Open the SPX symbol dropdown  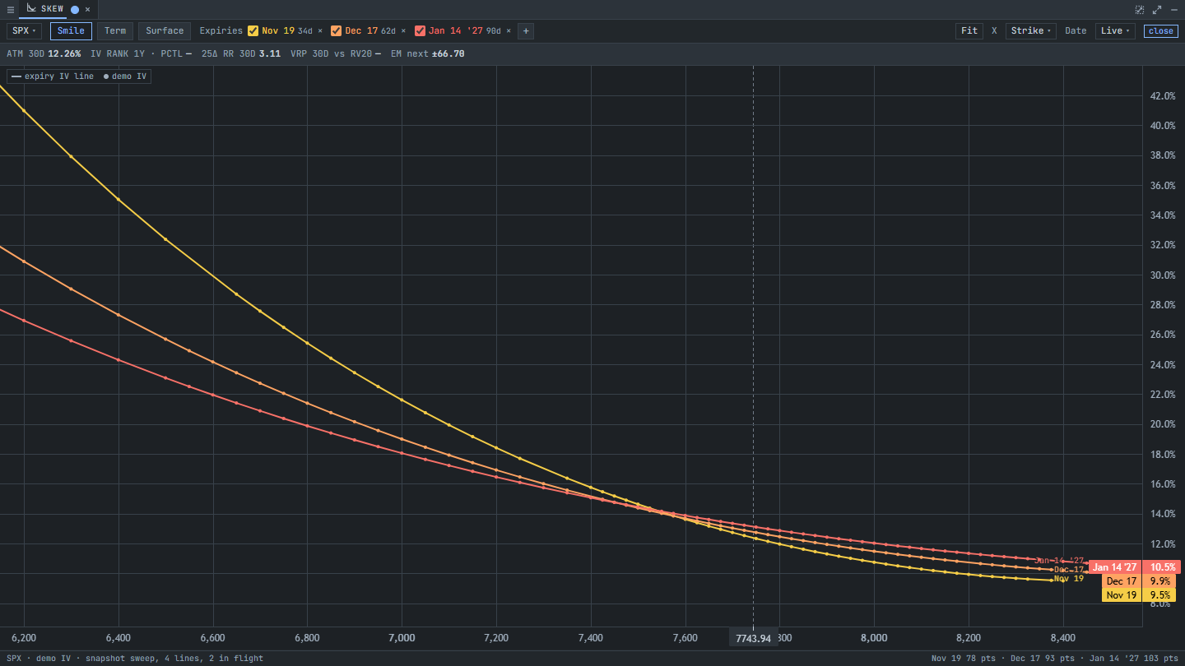[23, 31]
